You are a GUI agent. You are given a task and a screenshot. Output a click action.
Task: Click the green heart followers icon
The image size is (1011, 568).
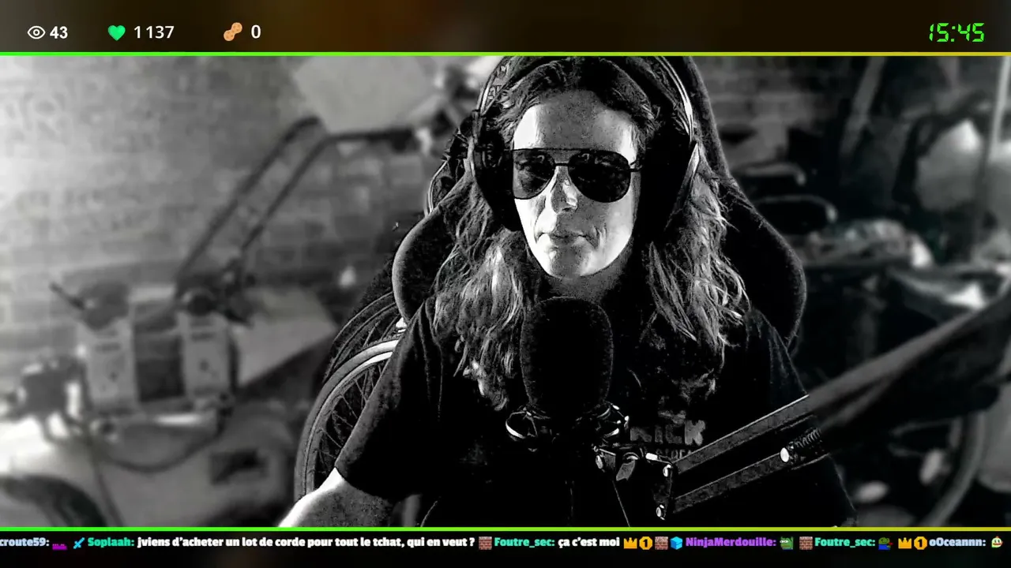point(117,32)
